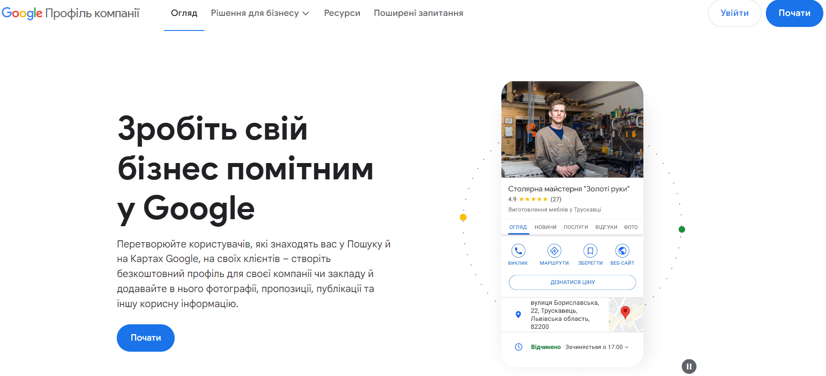Click the Відчинено status text
The height and width of the screenshot is (376, 826).
point(546,347)
